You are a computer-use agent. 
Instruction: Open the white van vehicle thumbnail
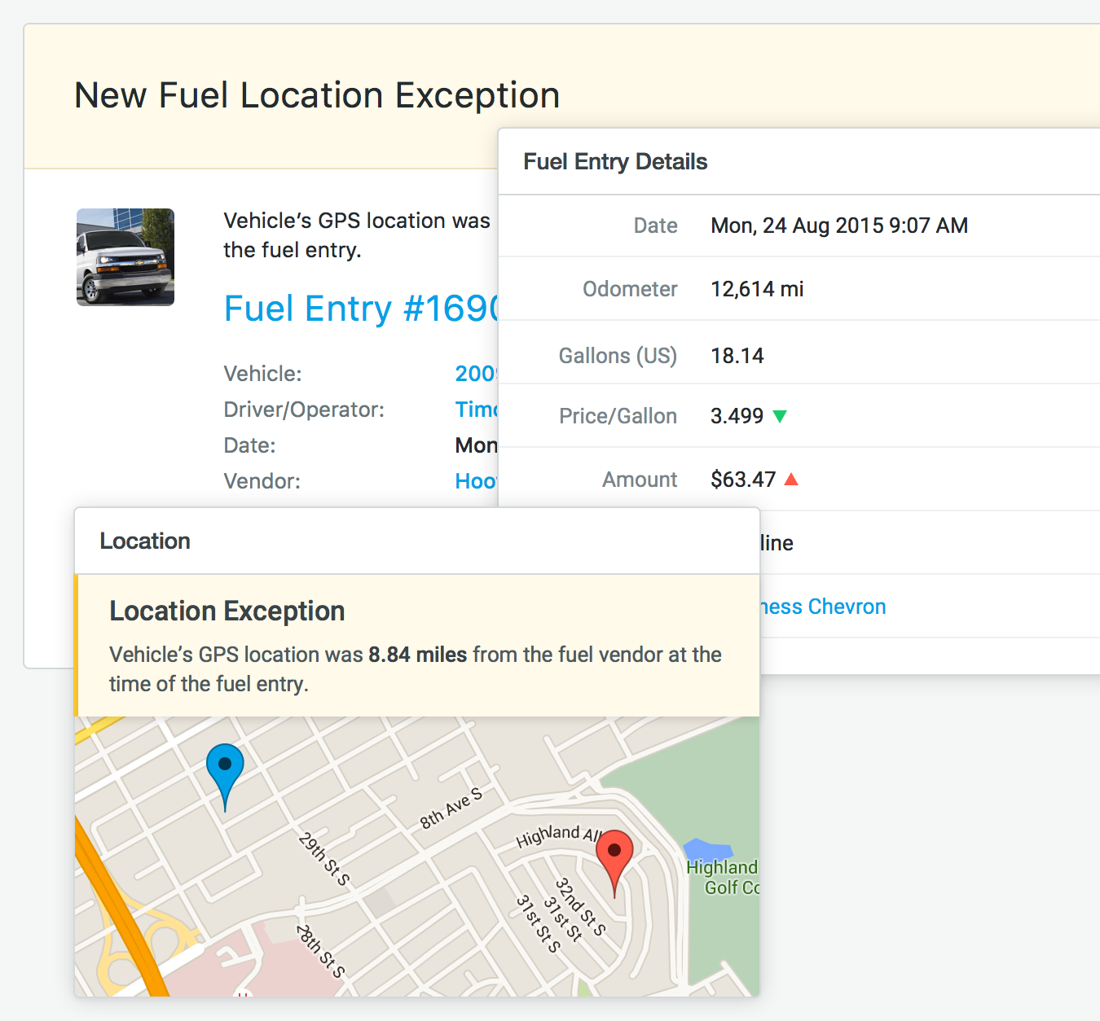[x=125, y=257]
